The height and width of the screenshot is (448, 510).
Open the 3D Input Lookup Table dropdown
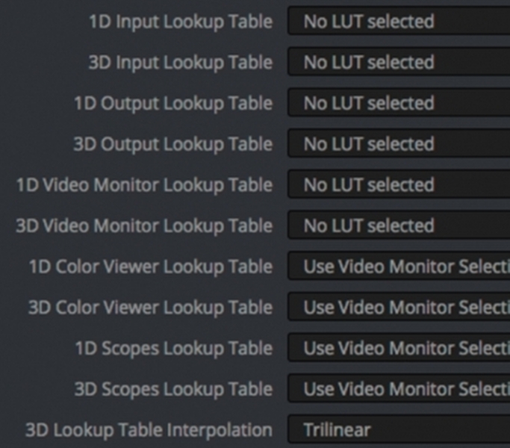[399, 63]
